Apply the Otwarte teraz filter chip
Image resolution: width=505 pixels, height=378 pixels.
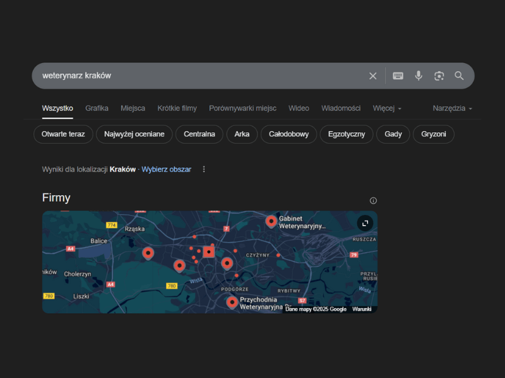[x=63, y=134]
